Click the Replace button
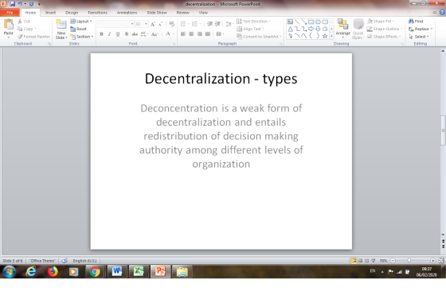The image size is (446, 307). point(421,29)
